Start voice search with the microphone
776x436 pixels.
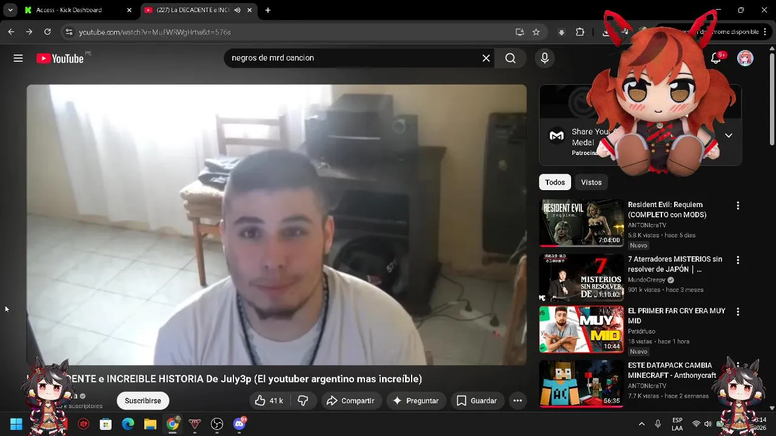click(544, 58)
